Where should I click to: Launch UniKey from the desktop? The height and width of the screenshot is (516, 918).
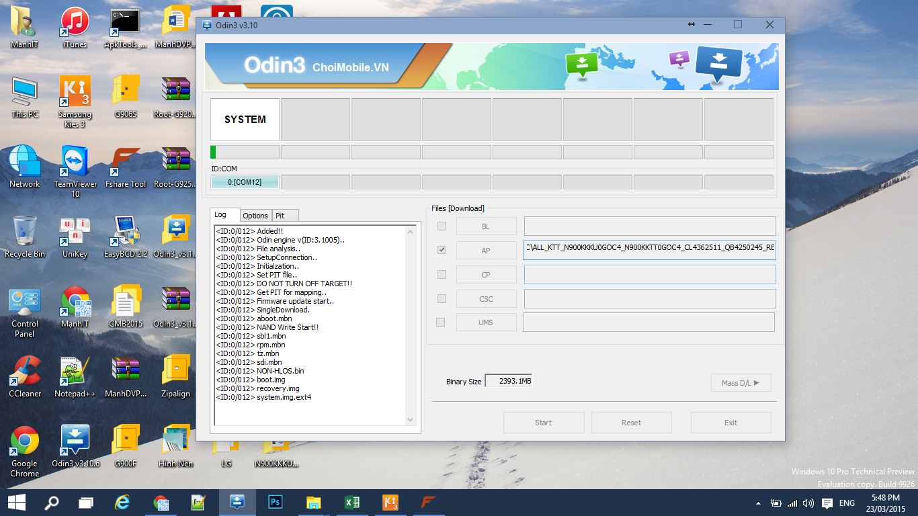point(75,237)
